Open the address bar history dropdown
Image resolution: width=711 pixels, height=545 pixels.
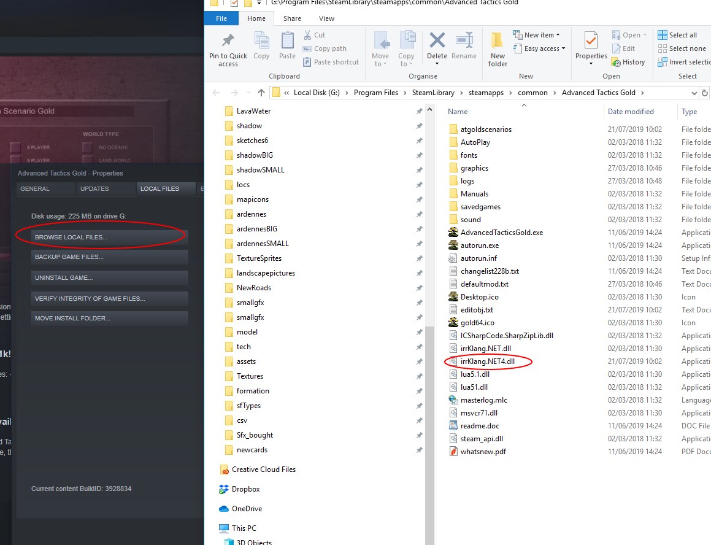tap(694, 93)
